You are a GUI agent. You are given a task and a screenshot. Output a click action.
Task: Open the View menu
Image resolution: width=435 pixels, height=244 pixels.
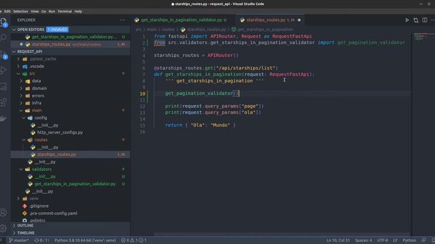click(35, 12)
